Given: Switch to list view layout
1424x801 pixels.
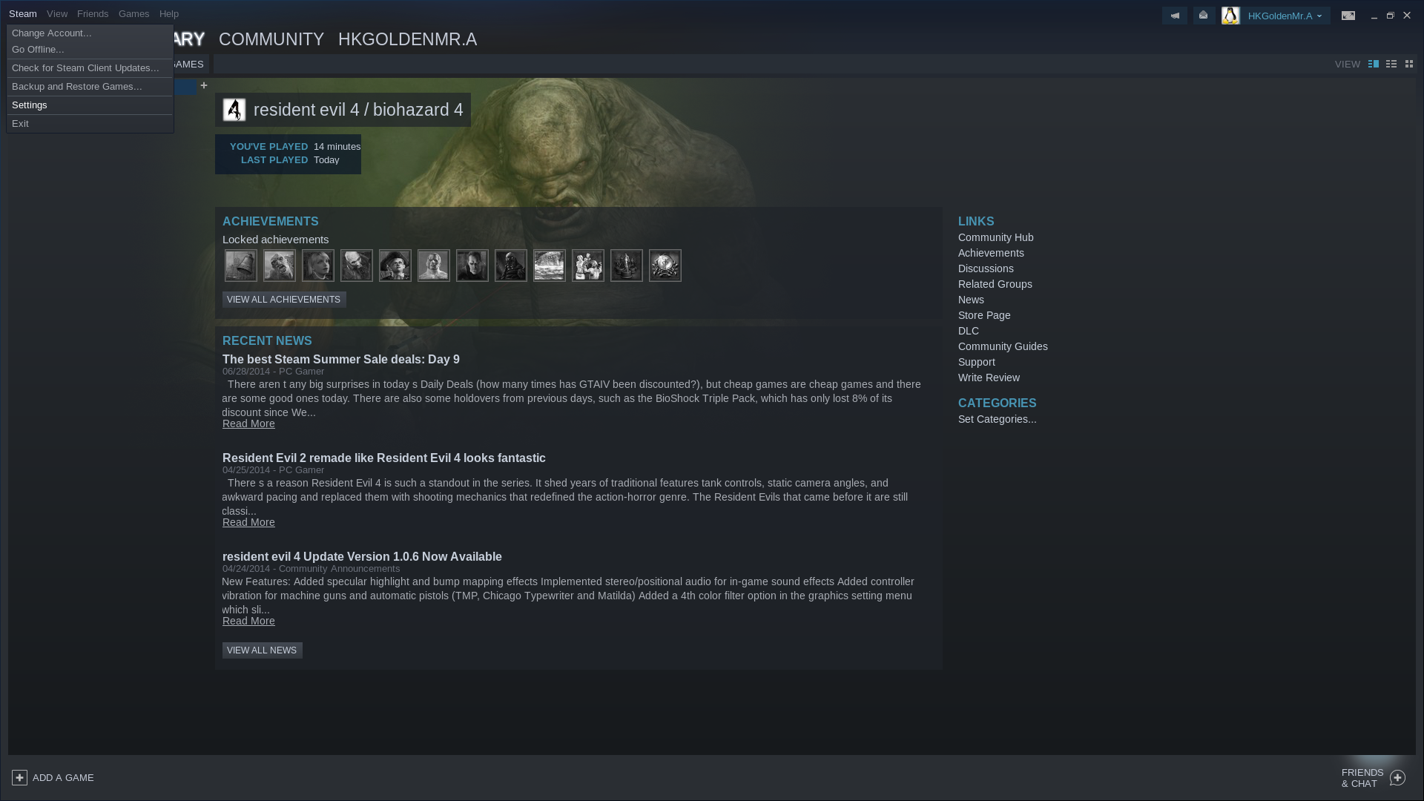Looking at the screenshot, I should [1391, 65].
